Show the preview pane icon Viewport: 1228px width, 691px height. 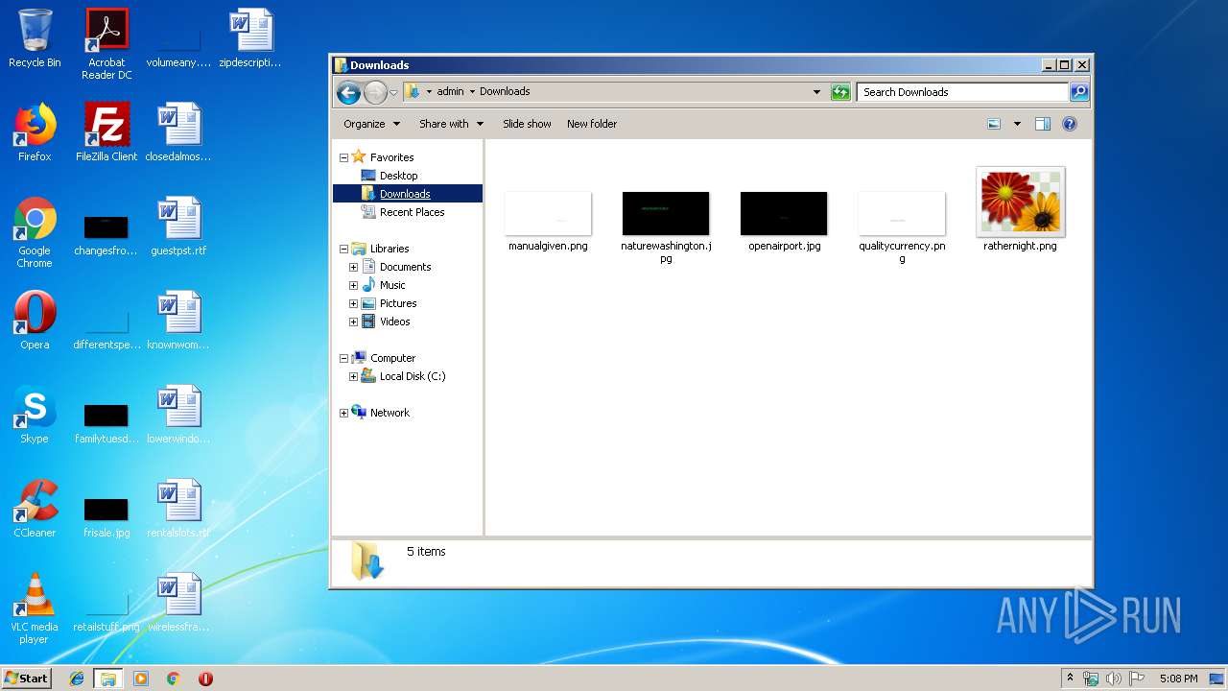coord(1043,124)
